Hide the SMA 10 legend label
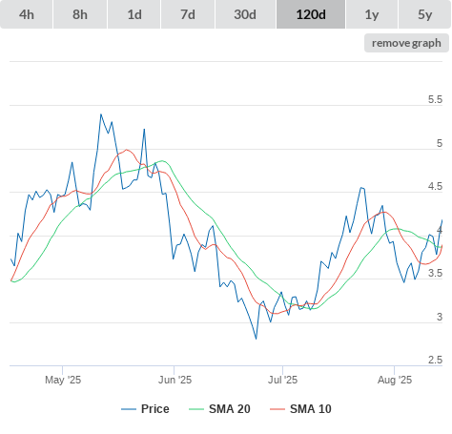The image size is (452, 434). (311, 409)
